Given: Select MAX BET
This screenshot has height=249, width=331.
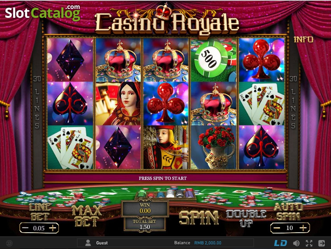Looking at the screenshot, I should (x=87, y=216).
